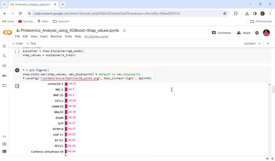
Task: Open the files folder panel
Action: point(4,85)
